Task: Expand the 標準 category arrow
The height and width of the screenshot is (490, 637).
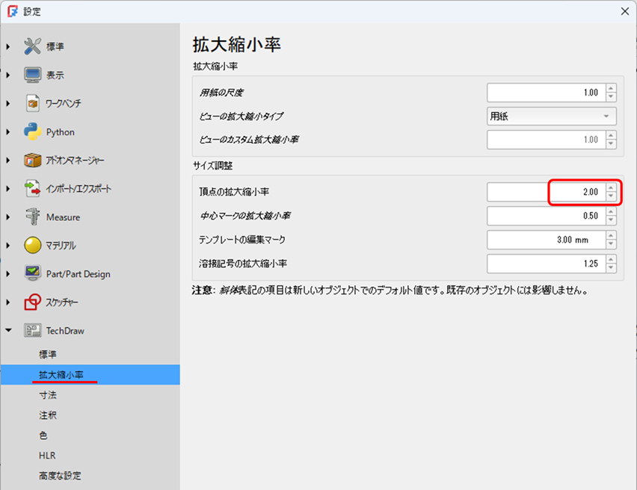Action: coord(8,47)
